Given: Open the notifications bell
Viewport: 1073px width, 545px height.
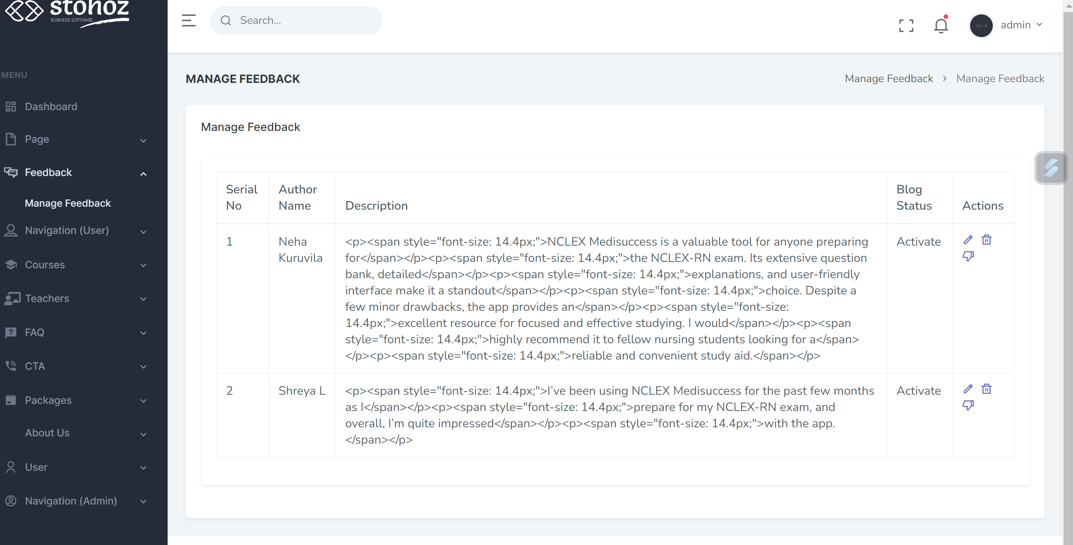Looking at the screenshot, I should pos(941,25).
